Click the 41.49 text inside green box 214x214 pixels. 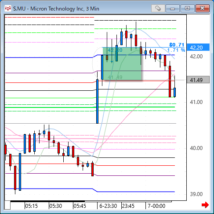(x=115, y=77)
